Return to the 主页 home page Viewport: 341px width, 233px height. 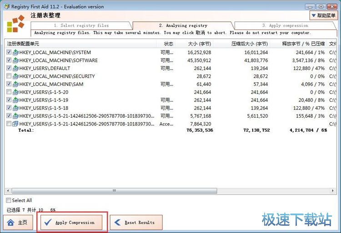click(18, 223)
